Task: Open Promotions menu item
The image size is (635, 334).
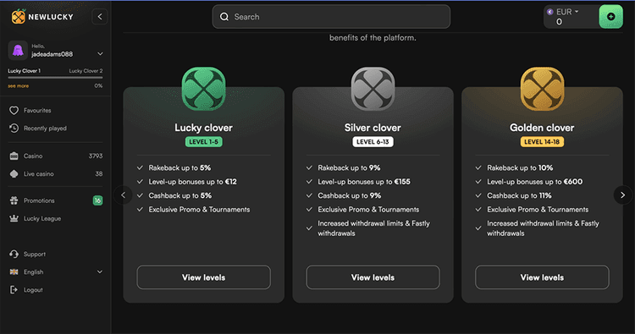Action: pyautogui.click(x=56, y=200)
